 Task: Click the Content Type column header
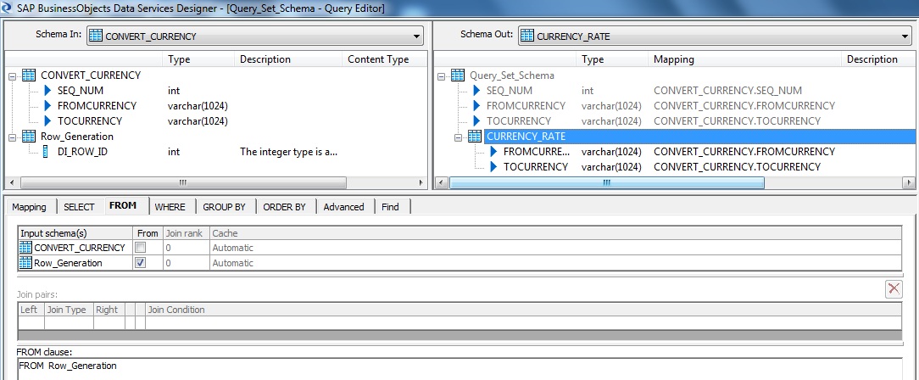pos(385,59)
